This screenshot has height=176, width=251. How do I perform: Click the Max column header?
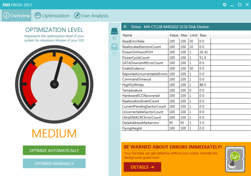(184, 35)
